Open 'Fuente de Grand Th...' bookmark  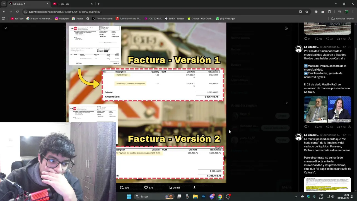click(x=128, y=18)
